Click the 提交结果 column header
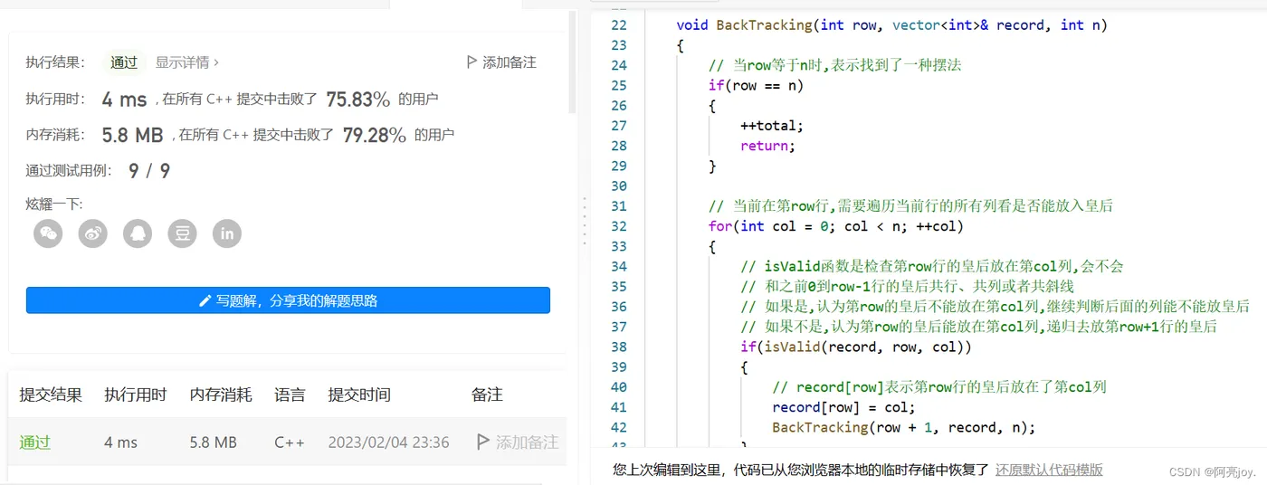The height and width of the screenshot is (485, 1267). point(51,395)
